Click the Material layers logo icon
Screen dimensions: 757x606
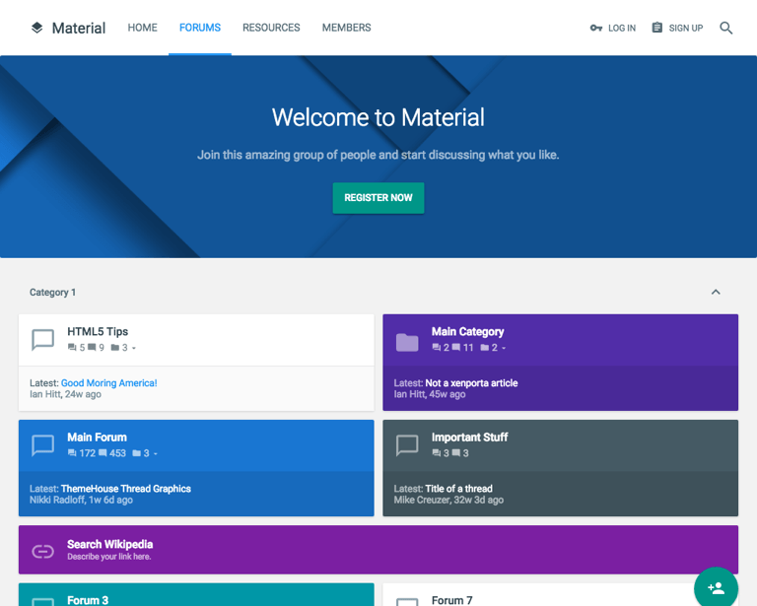pyautogui.click(x=36, y=28)
